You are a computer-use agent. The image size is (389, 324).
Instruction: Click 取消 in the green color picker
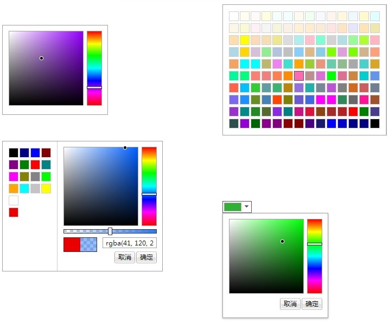point(290,304)
